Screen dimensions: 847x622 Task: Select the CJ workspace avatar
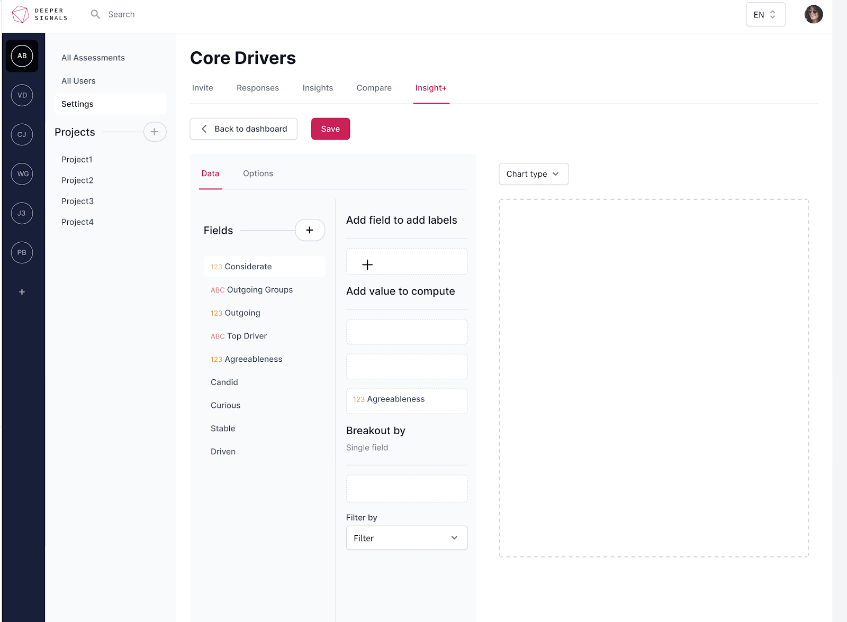click(22, 134)
